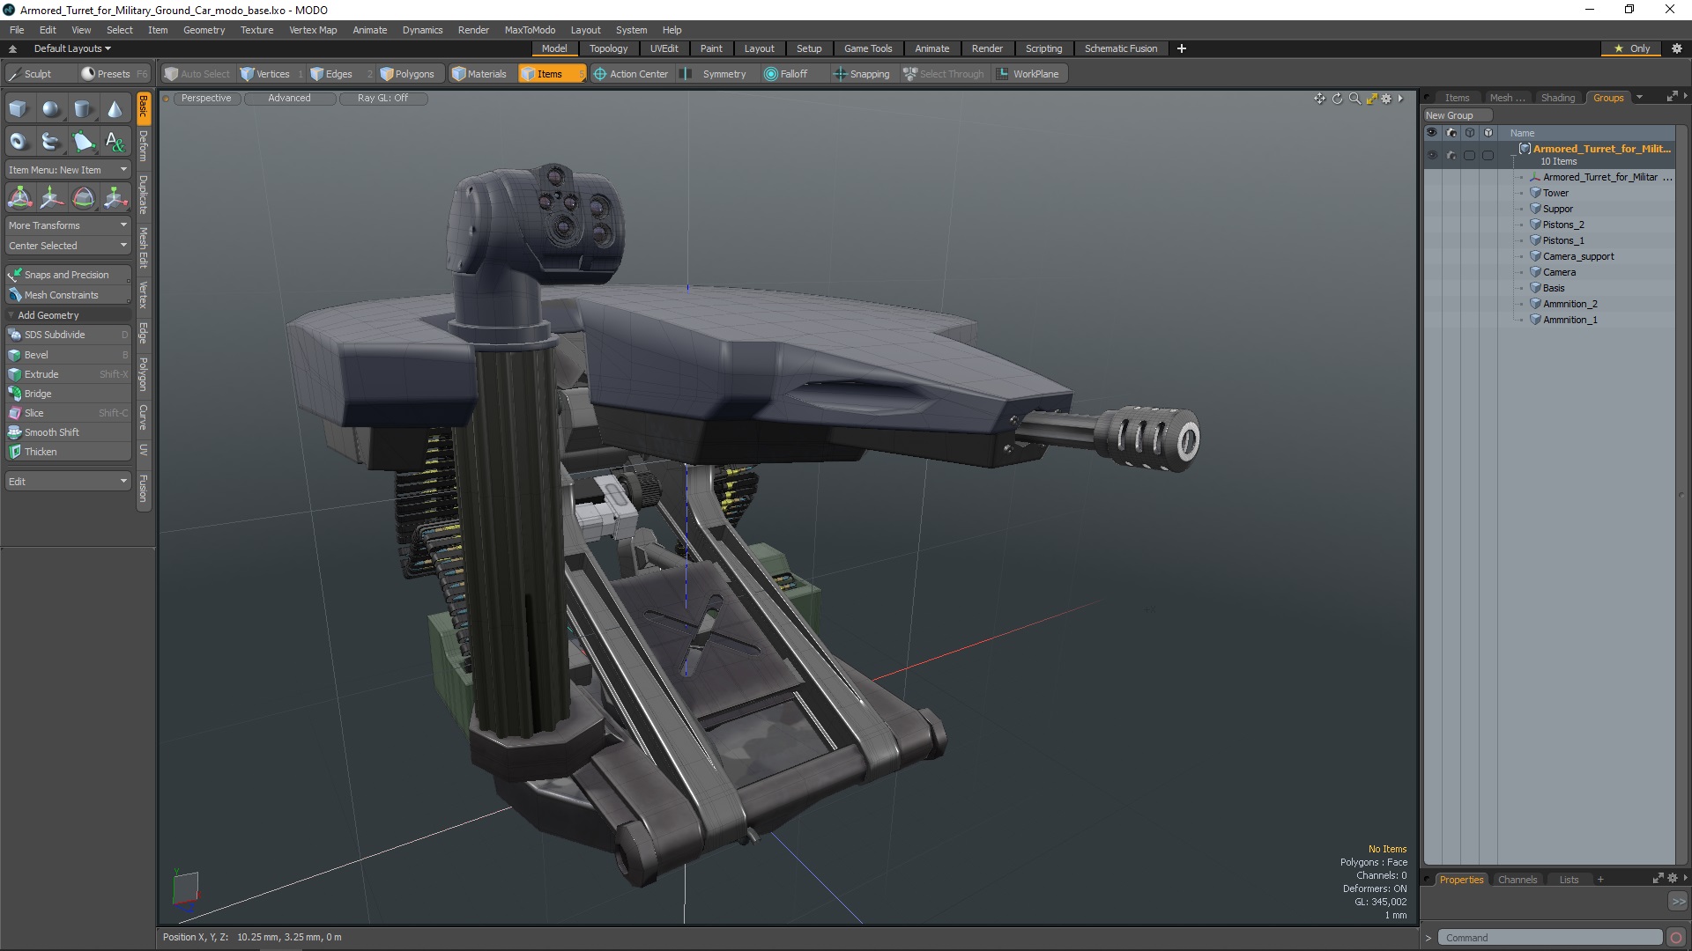The width and height of the screenshot is (1692, 951).
Task: Click the Thicken tool
Action: coord(68,452)
